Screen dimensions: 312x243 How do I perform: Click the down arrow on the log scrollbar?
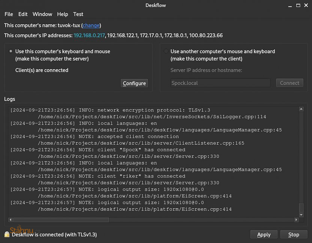click(301, 215)
